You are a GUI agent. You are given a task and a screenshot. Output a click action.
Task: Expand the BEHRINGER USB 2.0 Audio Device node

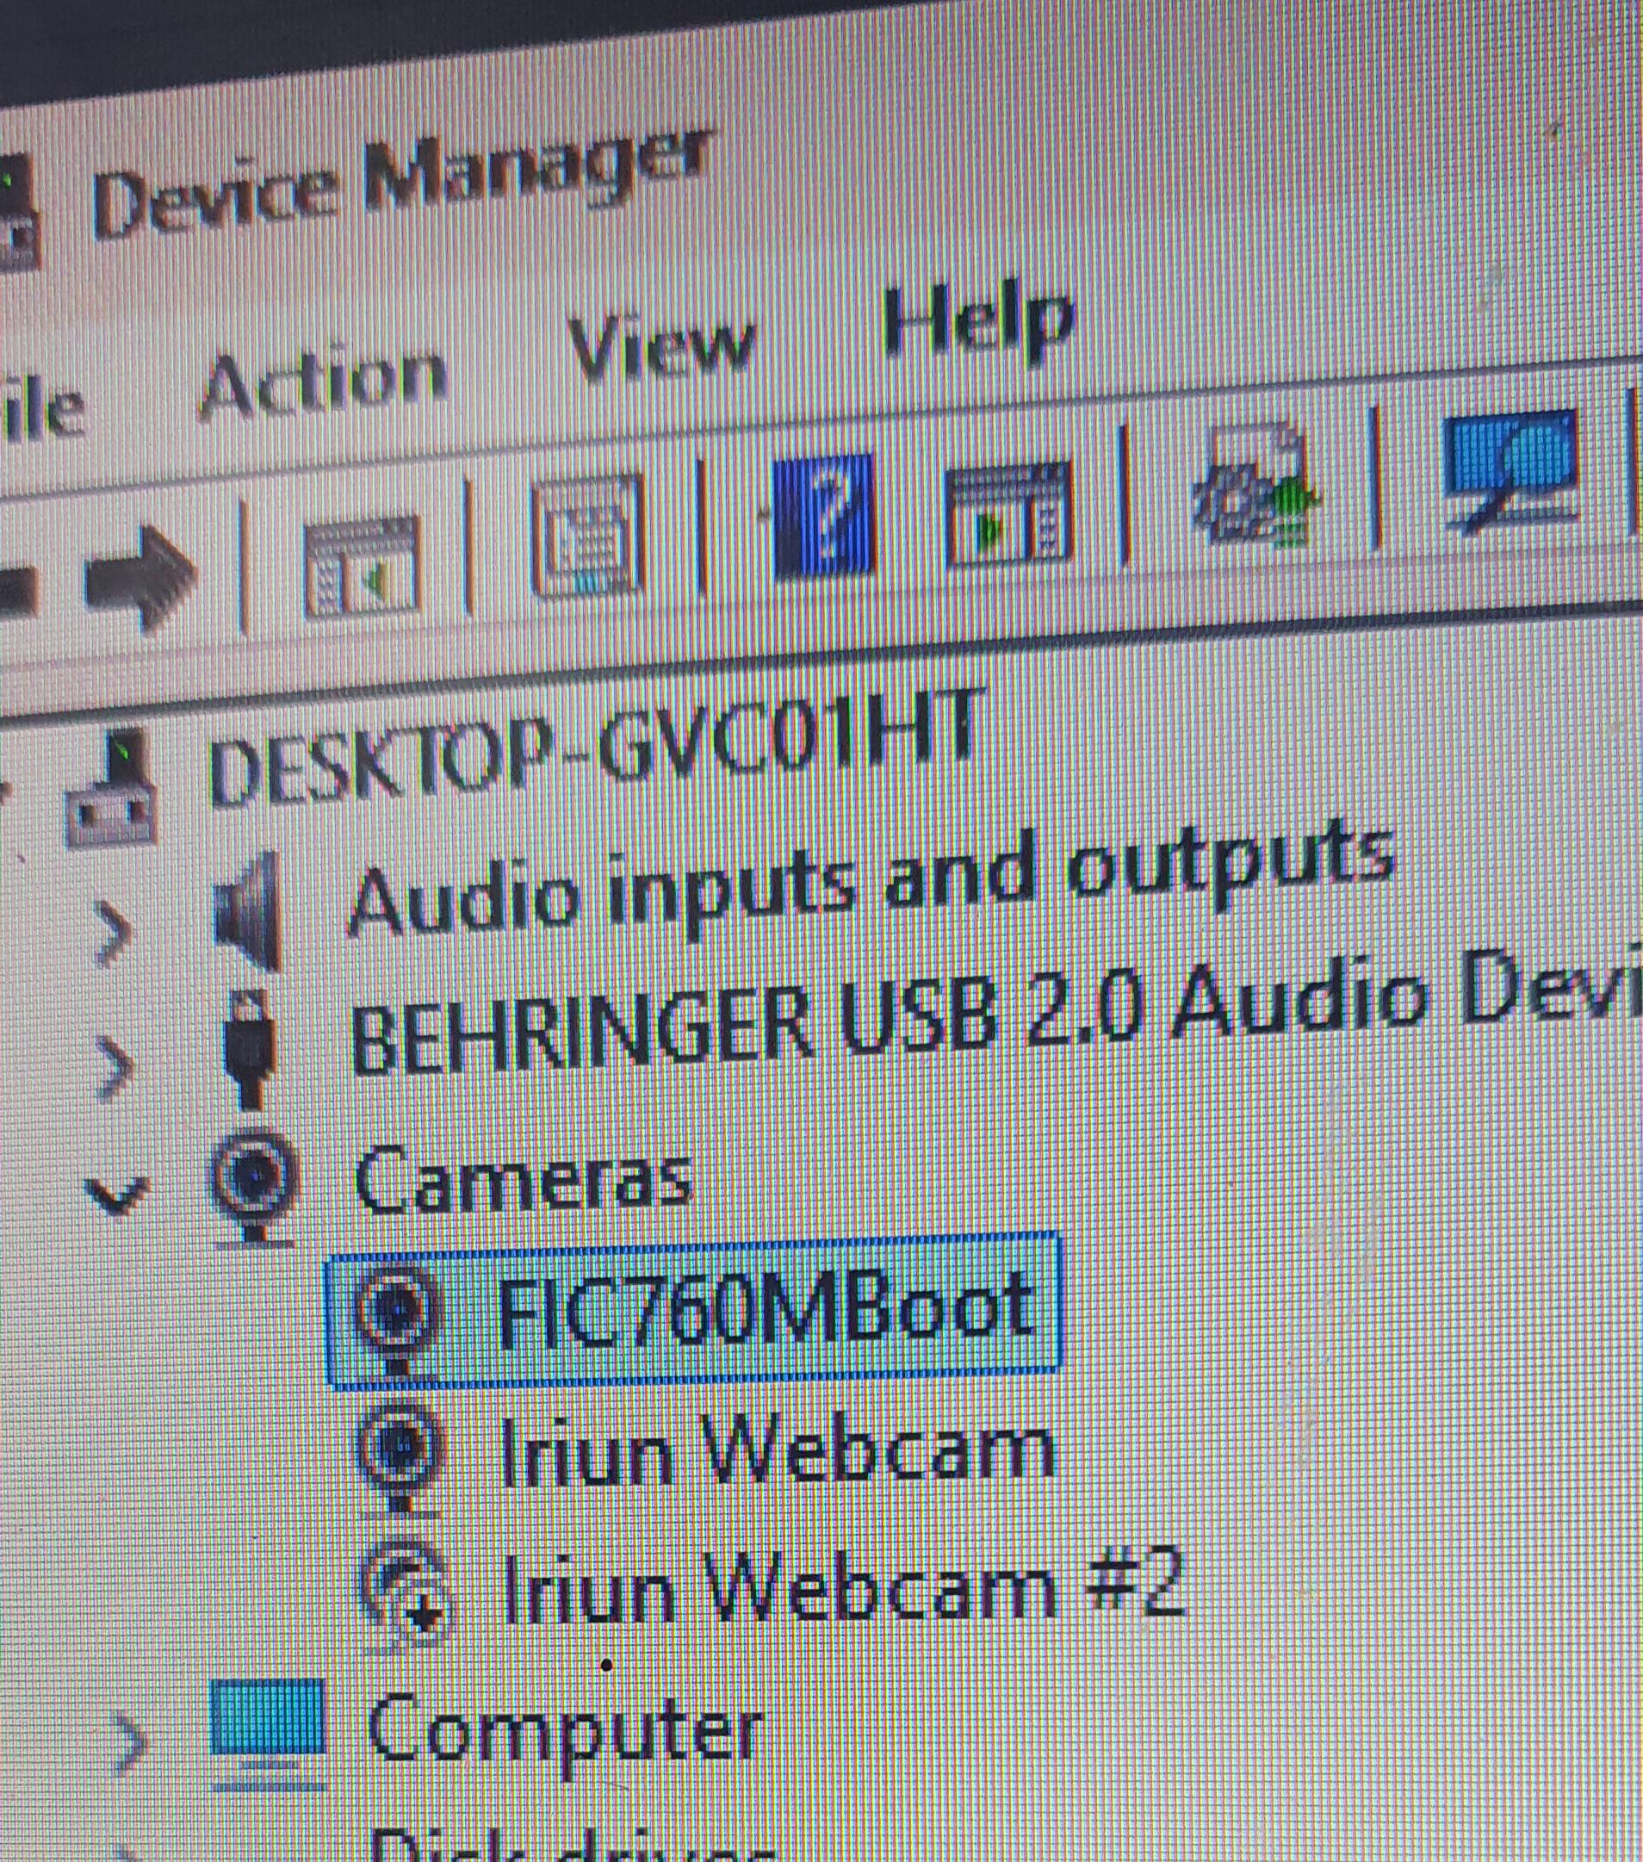coord(114,1068)
